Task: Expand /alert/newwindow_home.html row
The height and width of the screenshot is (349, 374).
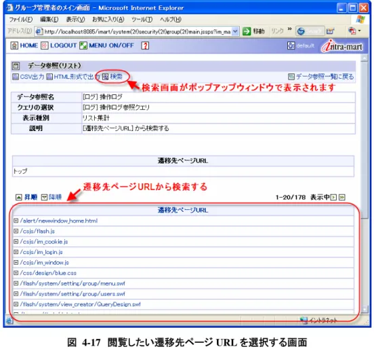Action: click(x=16, y=221)
